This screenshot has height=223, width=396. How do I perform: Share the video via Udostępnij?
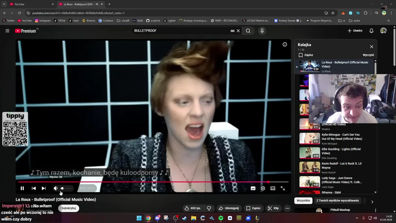pyautogui.click(x=229, y=208)
